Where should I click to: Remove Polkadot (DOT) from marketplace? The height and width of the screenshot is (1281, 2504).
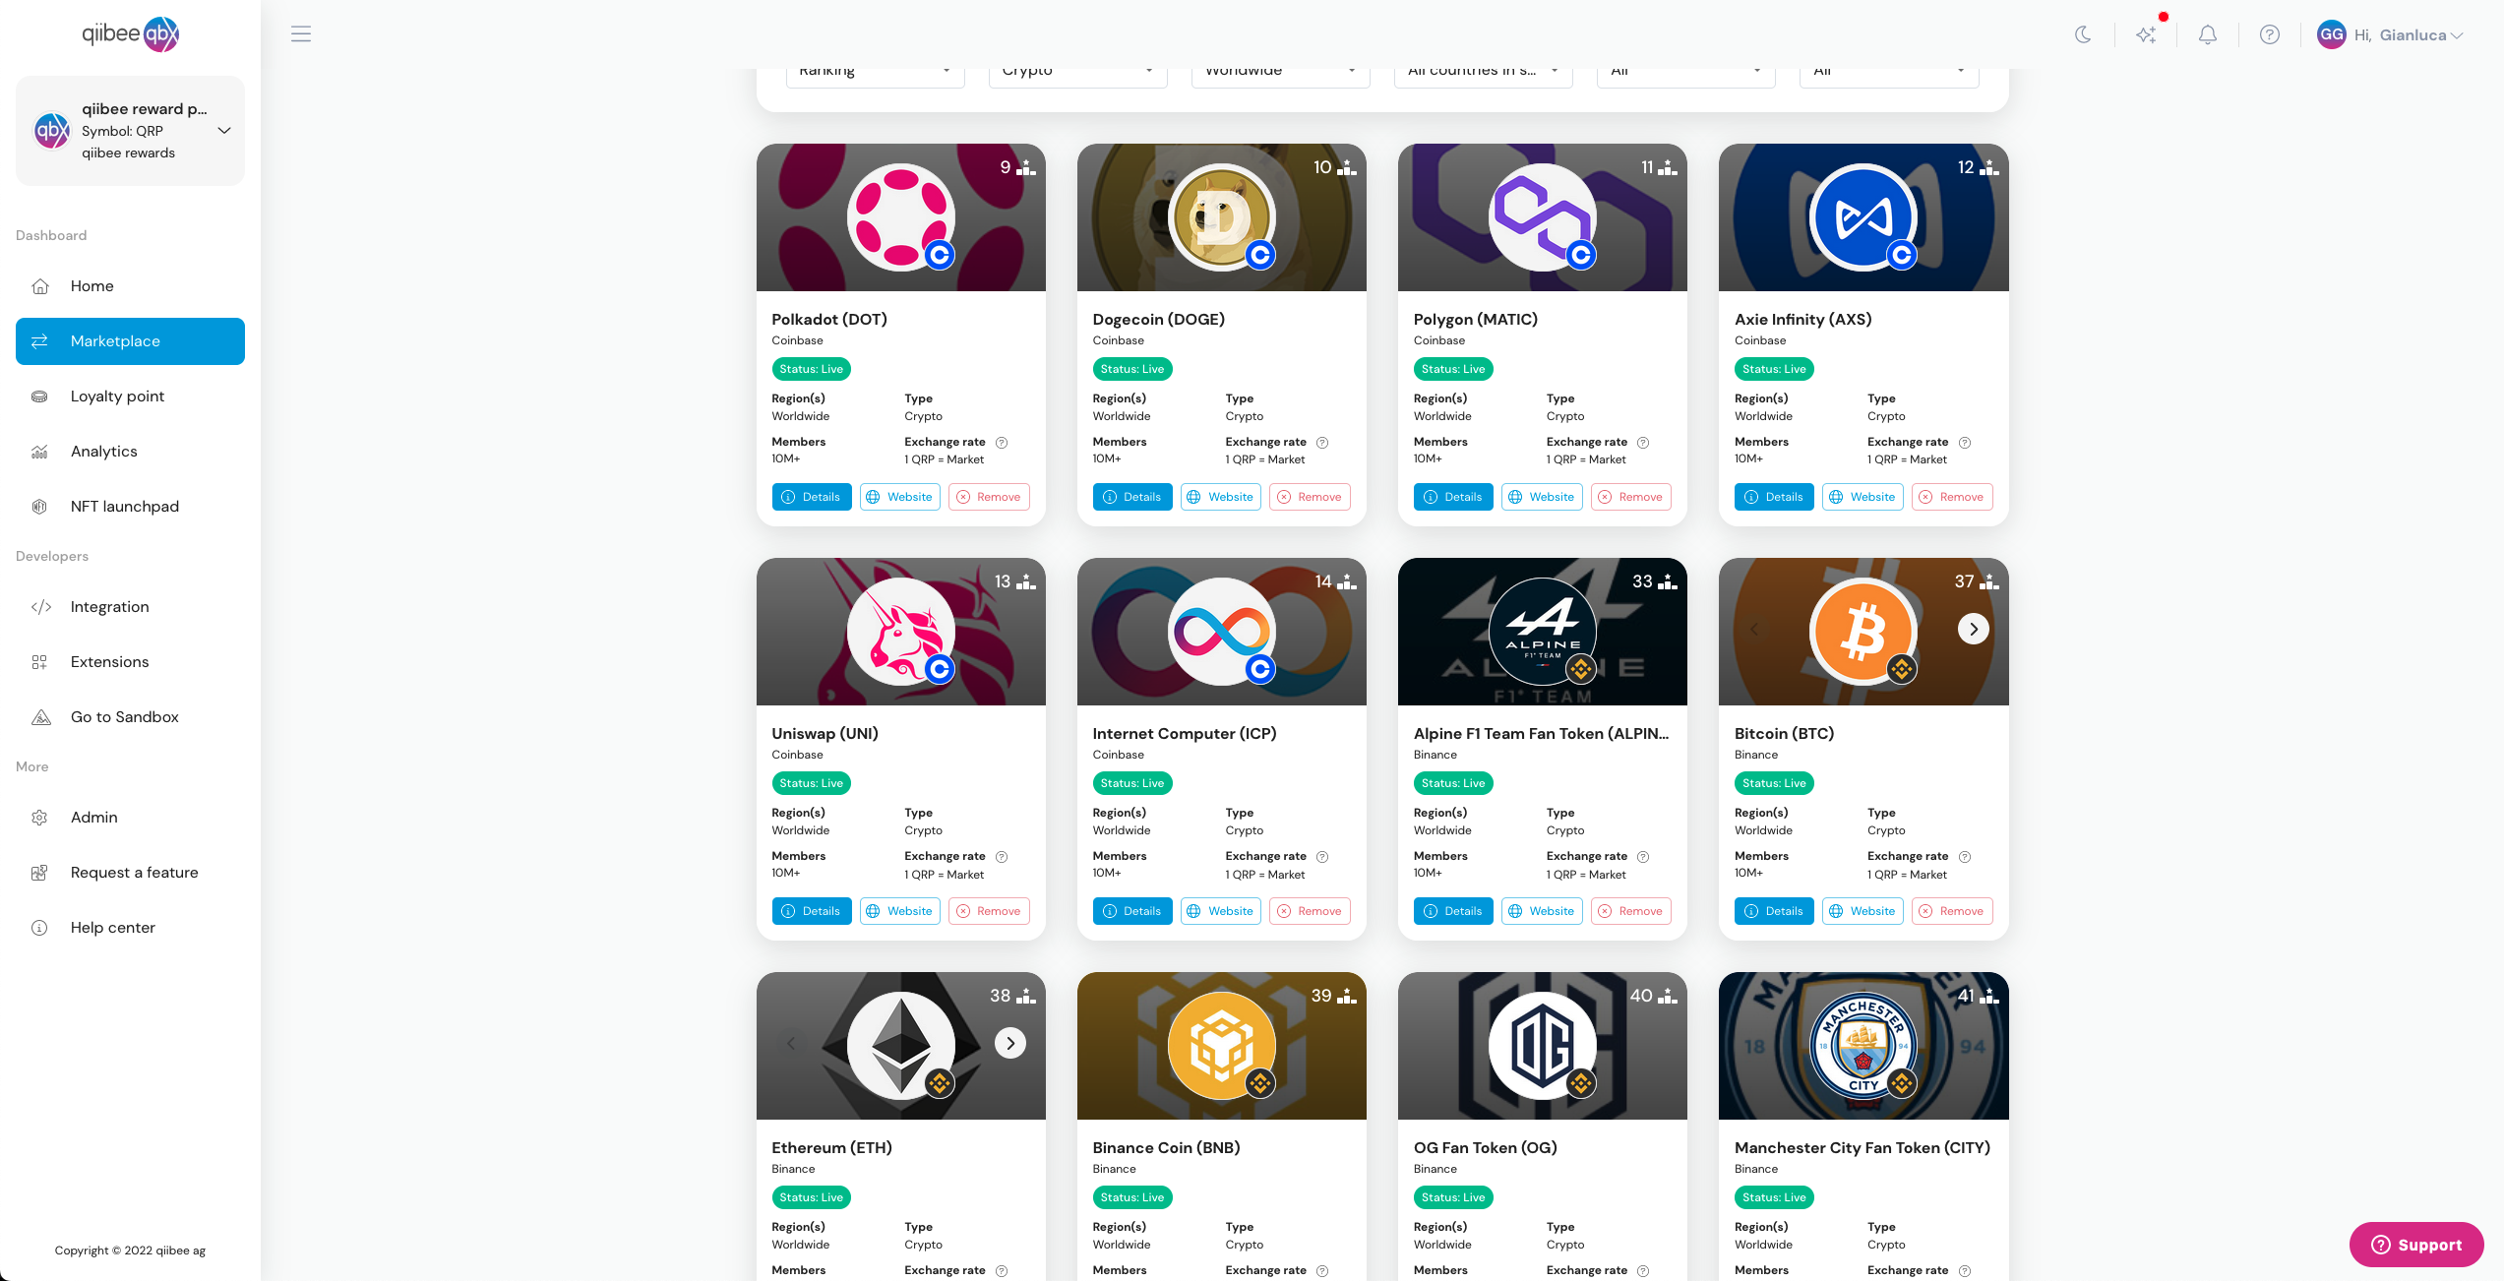click(x=989, y=497)
